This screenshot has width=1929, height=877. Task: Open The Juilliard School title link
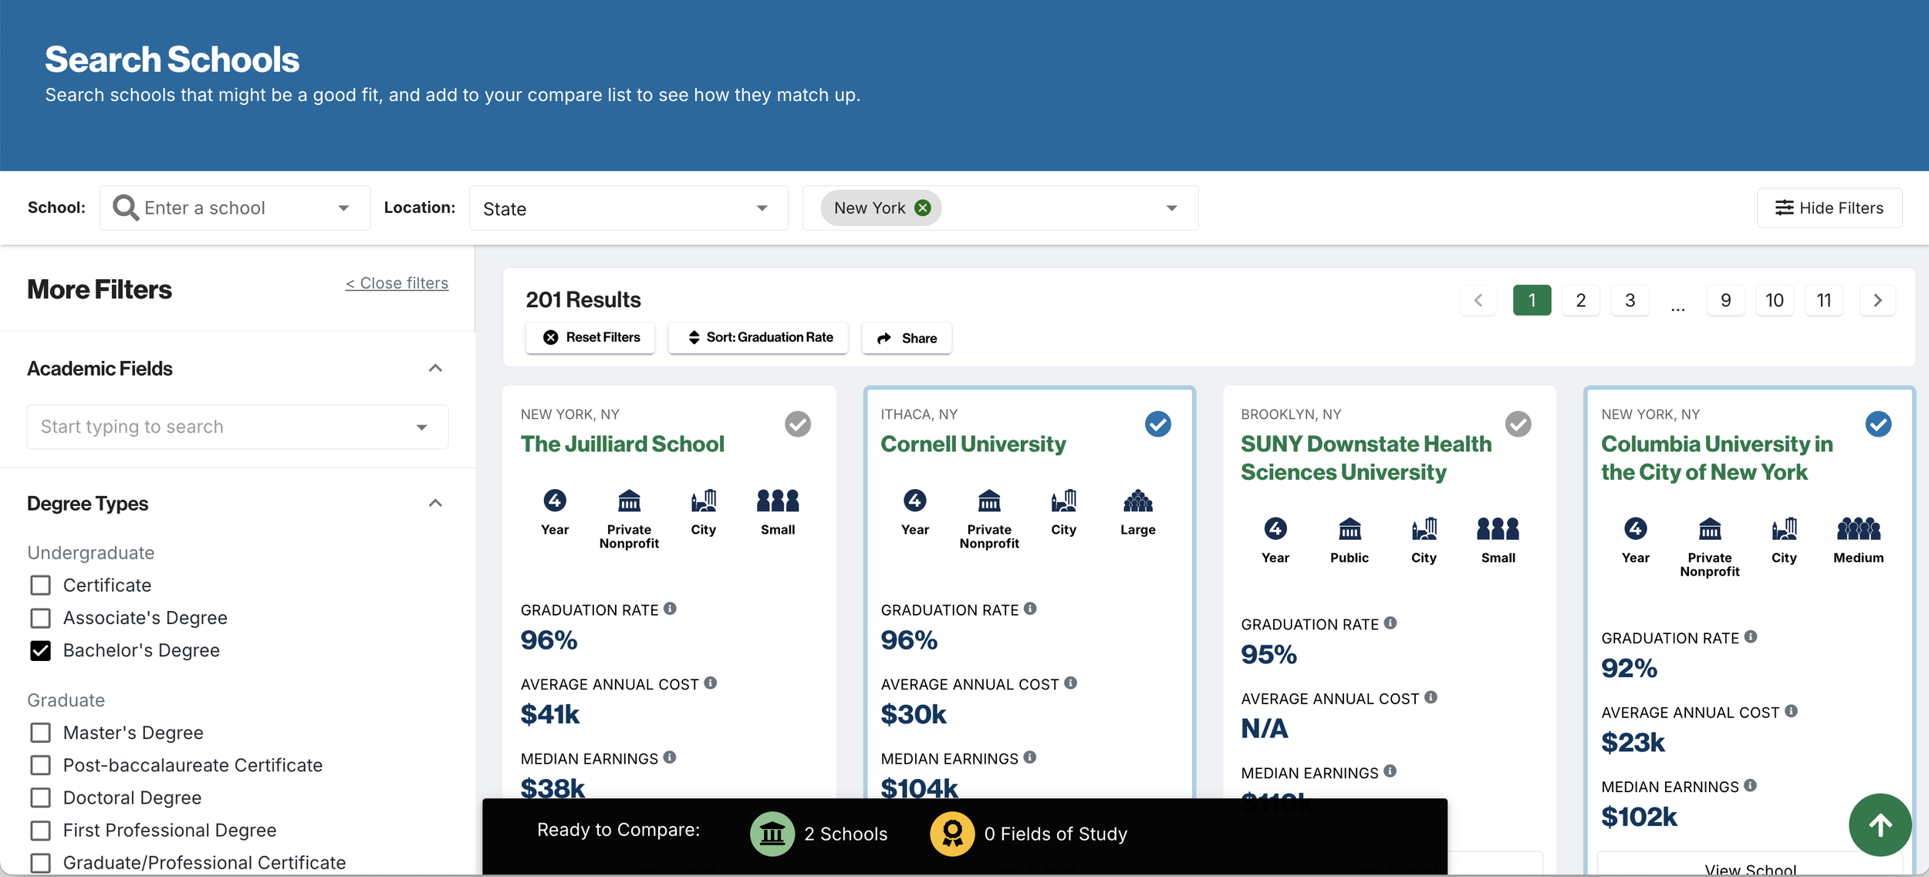pos(622,444)
